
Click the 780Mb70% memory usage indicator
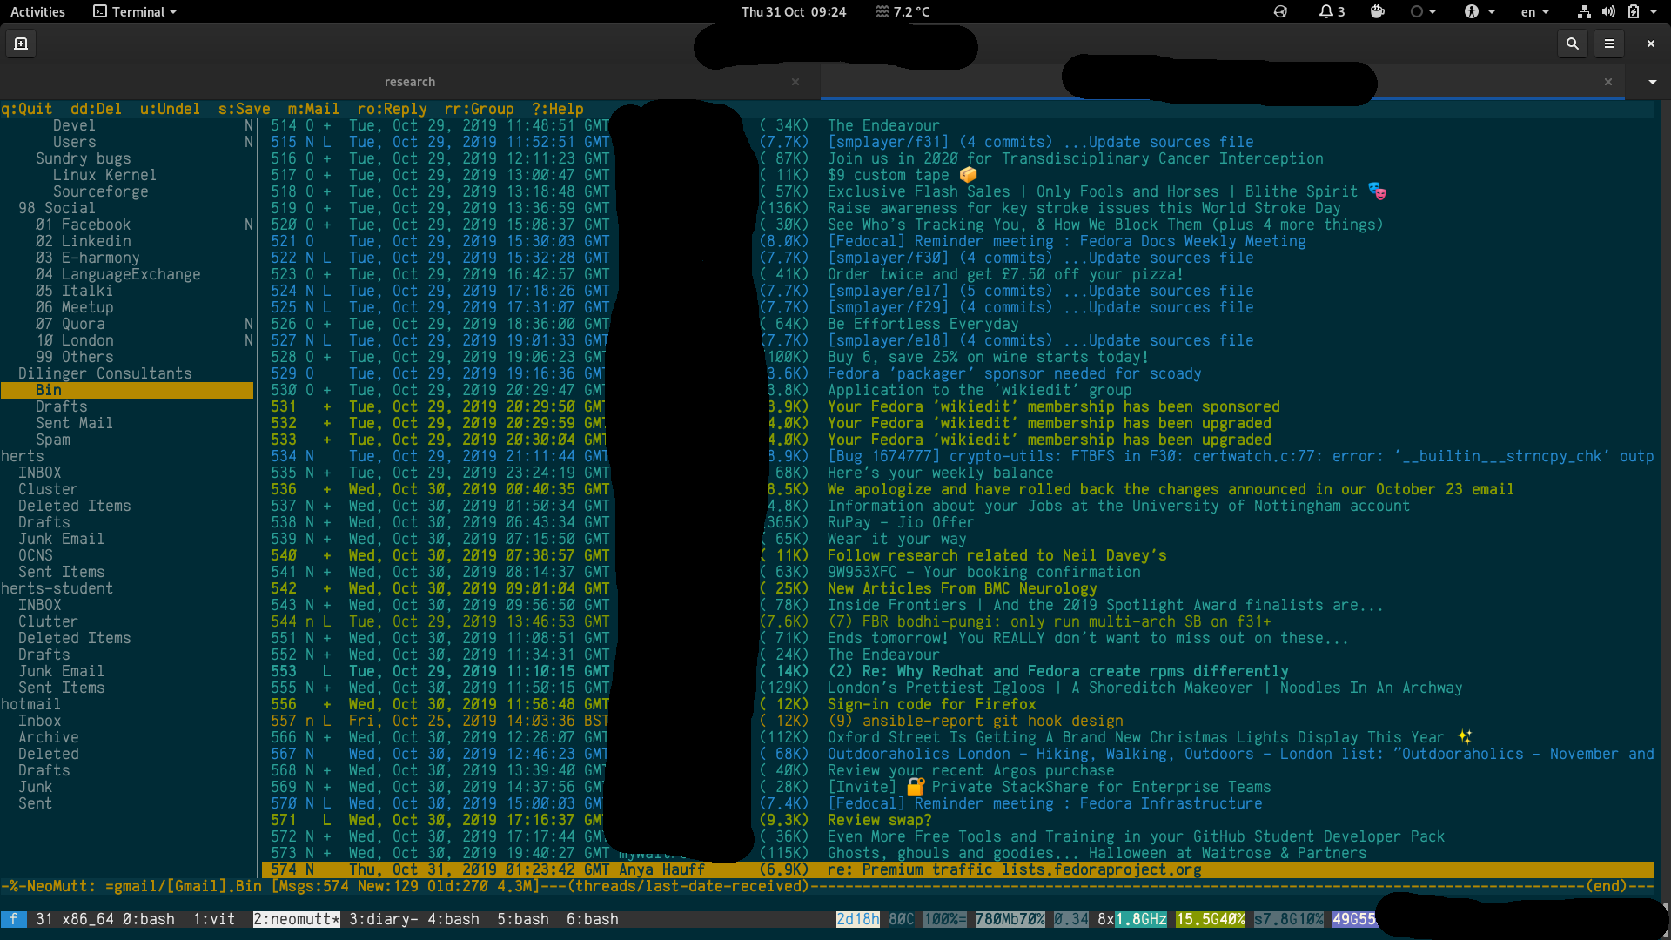1010,919
